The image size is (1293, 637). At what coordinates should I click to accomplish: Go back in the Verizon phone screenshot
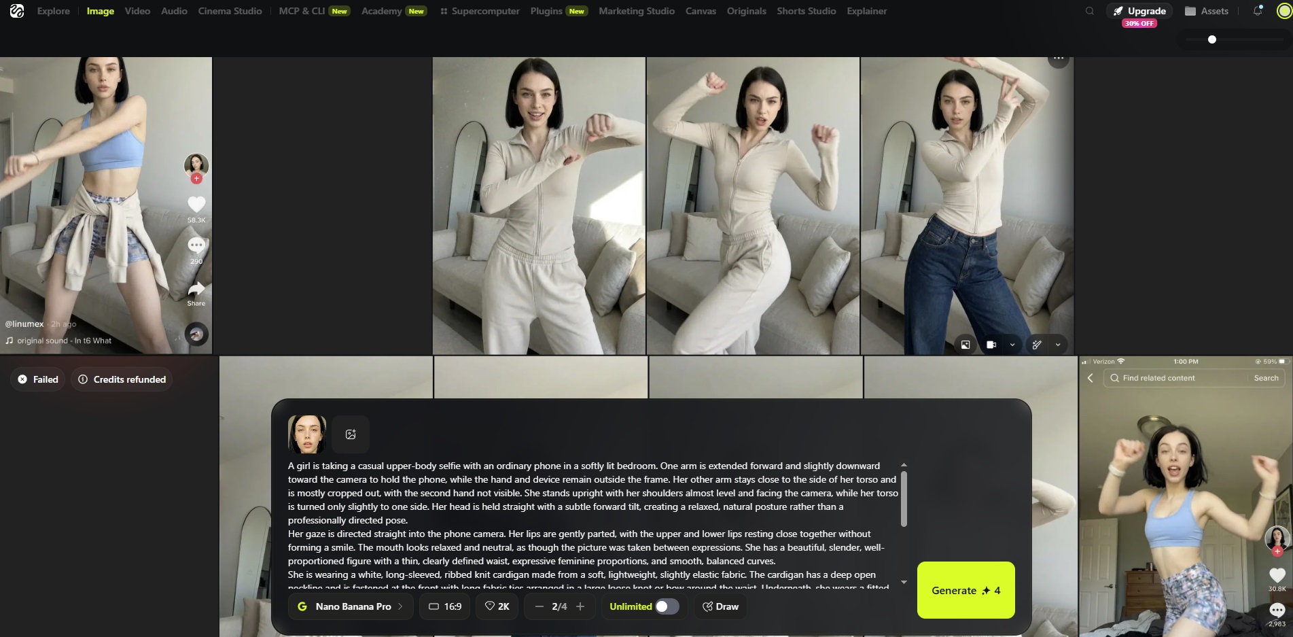(x=1091, y=378)
